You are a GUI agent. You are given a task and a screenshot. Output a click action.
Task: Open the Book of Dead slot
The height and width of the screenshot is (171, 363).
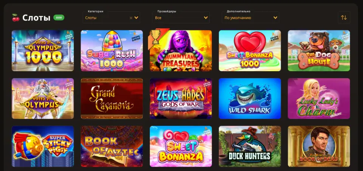(319, 147)
